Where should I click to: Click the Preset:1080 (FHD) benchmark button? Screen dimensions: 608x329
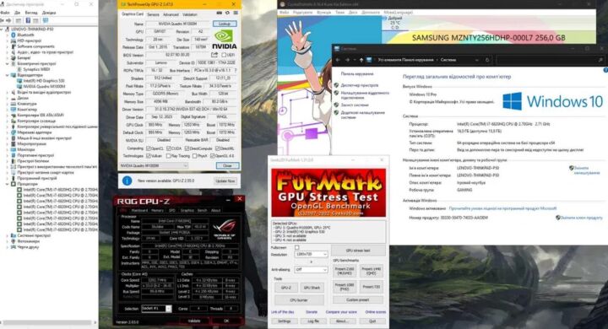pyautogui.click(x=345, y=287)
